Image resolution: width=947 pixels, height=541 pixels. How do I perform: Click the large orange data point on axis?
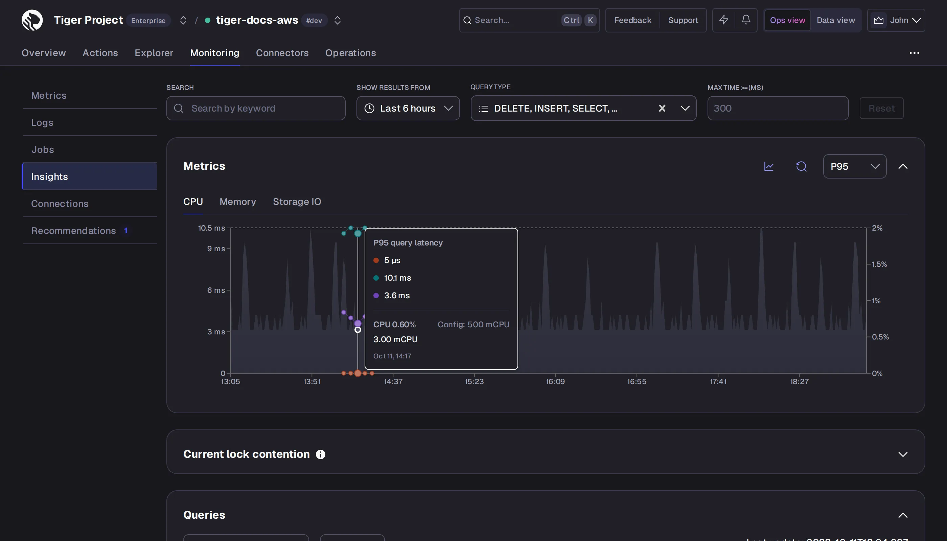pos(357,373)
